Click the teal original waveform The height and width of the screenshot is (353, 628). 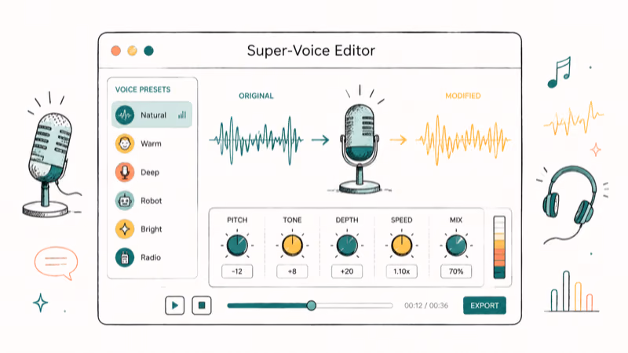(x=257, y=140)
